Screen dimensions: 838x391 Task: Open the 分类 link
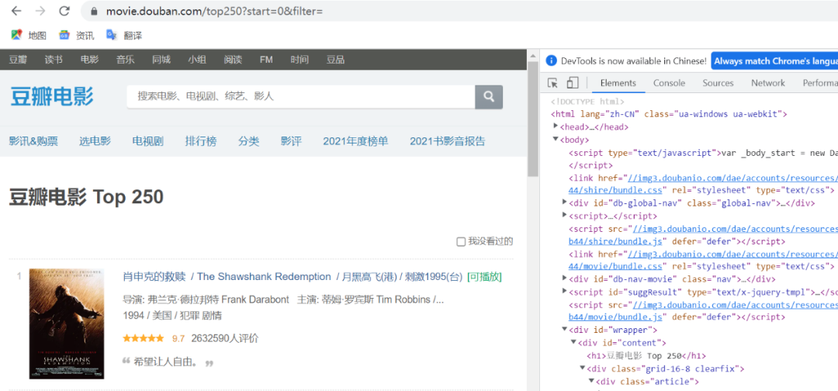(x=248, y=141)
